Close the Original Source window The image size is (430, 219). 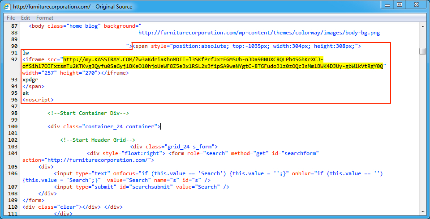[x=416, y=4]
